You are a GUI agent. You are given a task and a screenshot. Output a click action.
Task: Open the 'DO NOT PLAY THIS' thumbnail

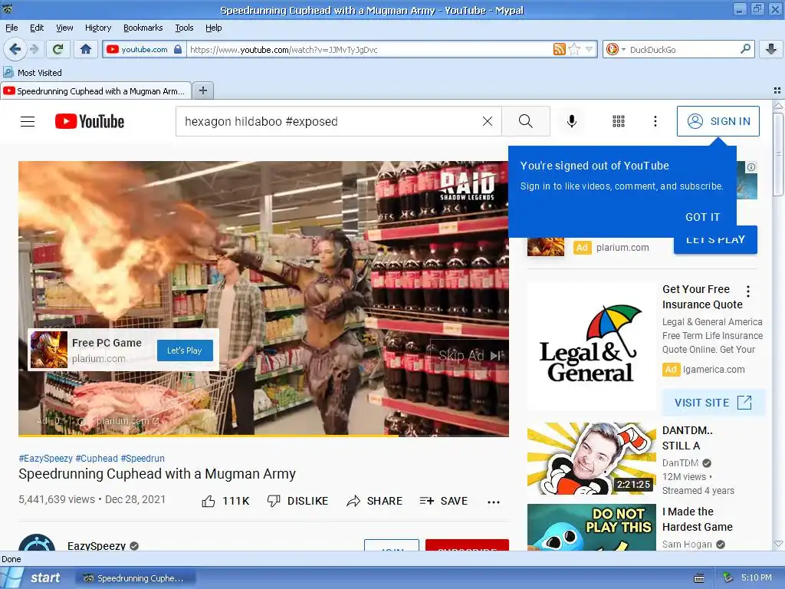click(x=591, y=528)
